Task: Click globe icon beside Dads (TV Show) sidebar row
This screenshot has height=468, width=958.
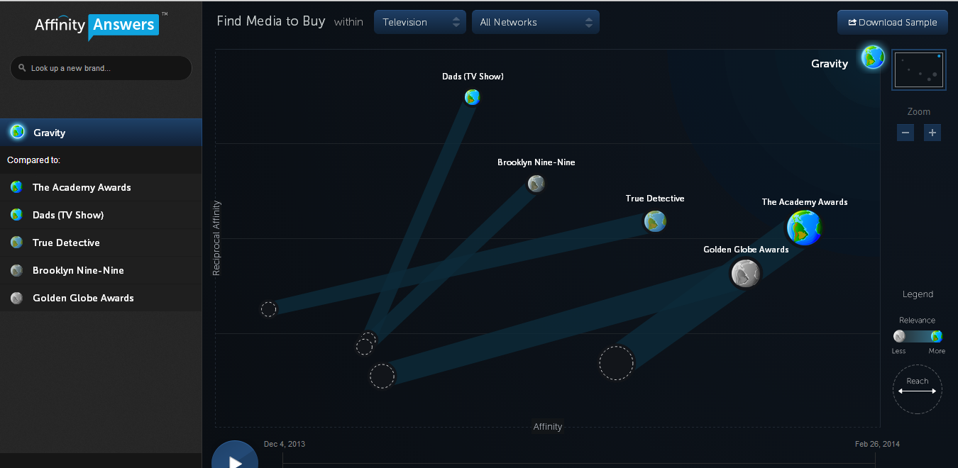Action: pyautogui.click(x=16, y=215)
